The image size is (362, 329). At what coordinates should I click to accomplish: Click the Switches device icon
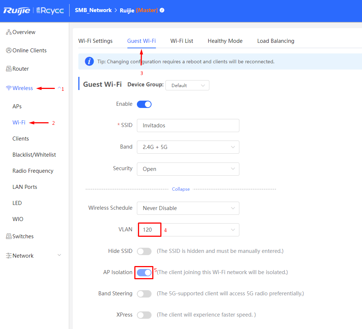pyautogui.click(x=9, y=236)
